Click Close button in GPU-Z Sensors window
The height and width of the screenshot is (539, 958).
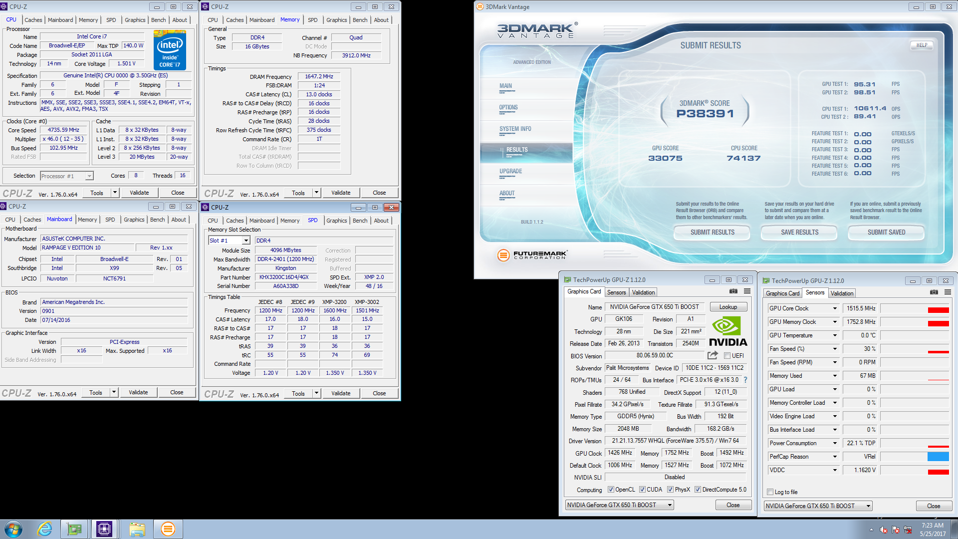tap(934, 506)
